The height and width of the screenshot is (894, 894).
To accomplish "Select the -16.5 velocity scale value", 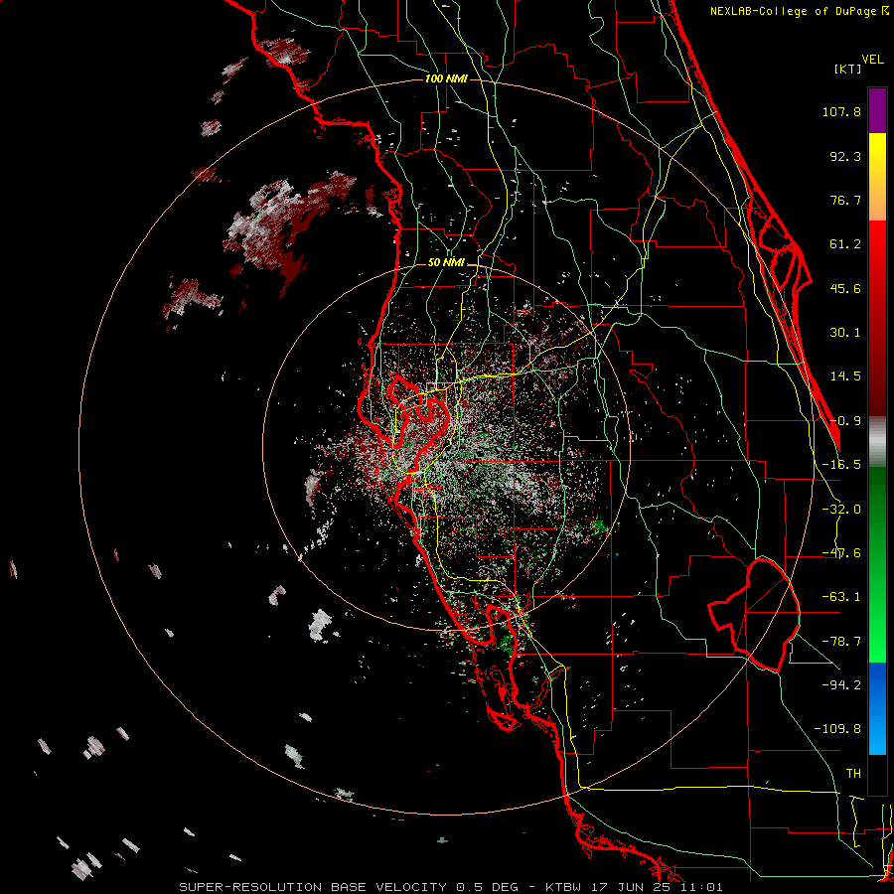I will 841,465.
